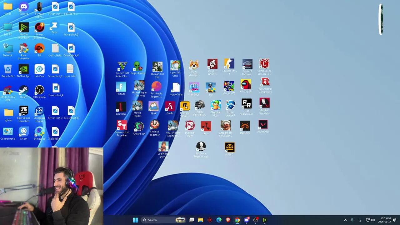Select the Screenshot_5 image file

coord(71,30)
